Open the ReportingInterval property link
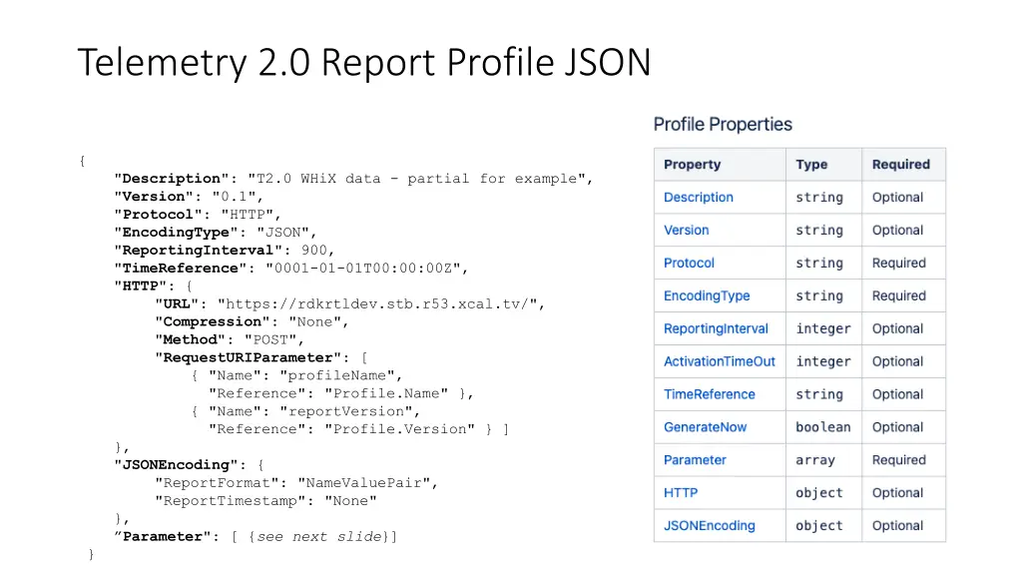1022x575 pixels. click(x=716, y=328)
